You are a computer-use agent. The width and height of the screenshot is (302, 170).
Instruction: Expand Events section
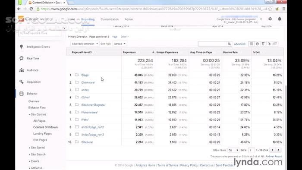click(34, 161)
